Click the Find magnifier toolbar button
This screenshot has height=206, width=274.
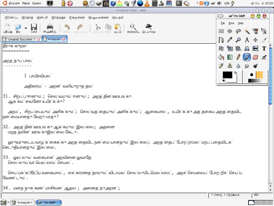coord(133,28)
